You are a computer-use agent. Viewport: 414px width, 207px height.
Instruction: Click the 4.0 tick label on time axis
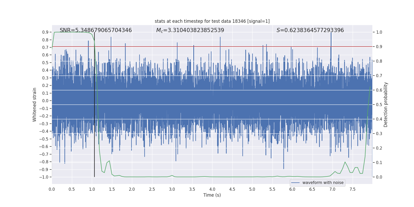[x=212, y=189]
